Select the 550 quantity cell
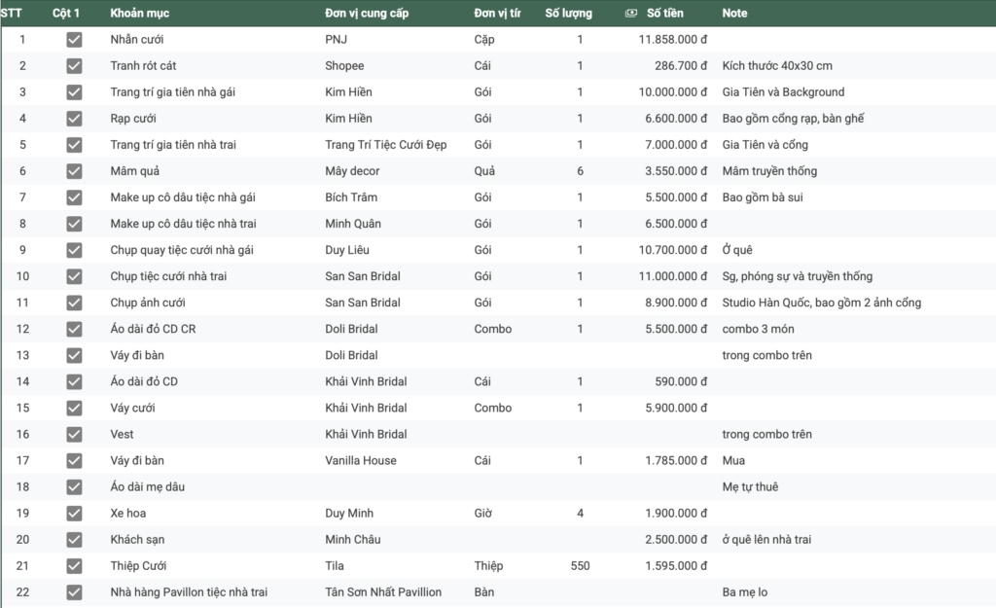Image resolution: width=996 pixels, height=608 pixels. point(580,565)
